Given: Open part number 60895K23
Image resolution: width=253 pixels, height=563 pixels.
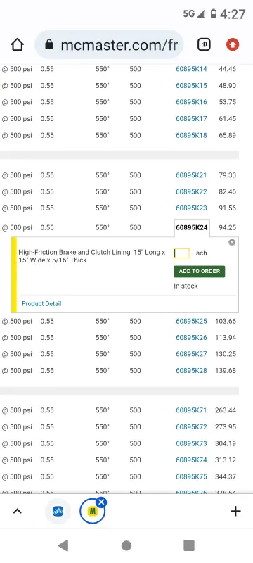Looking at the screenshot, I should click(x=191, y=208).
